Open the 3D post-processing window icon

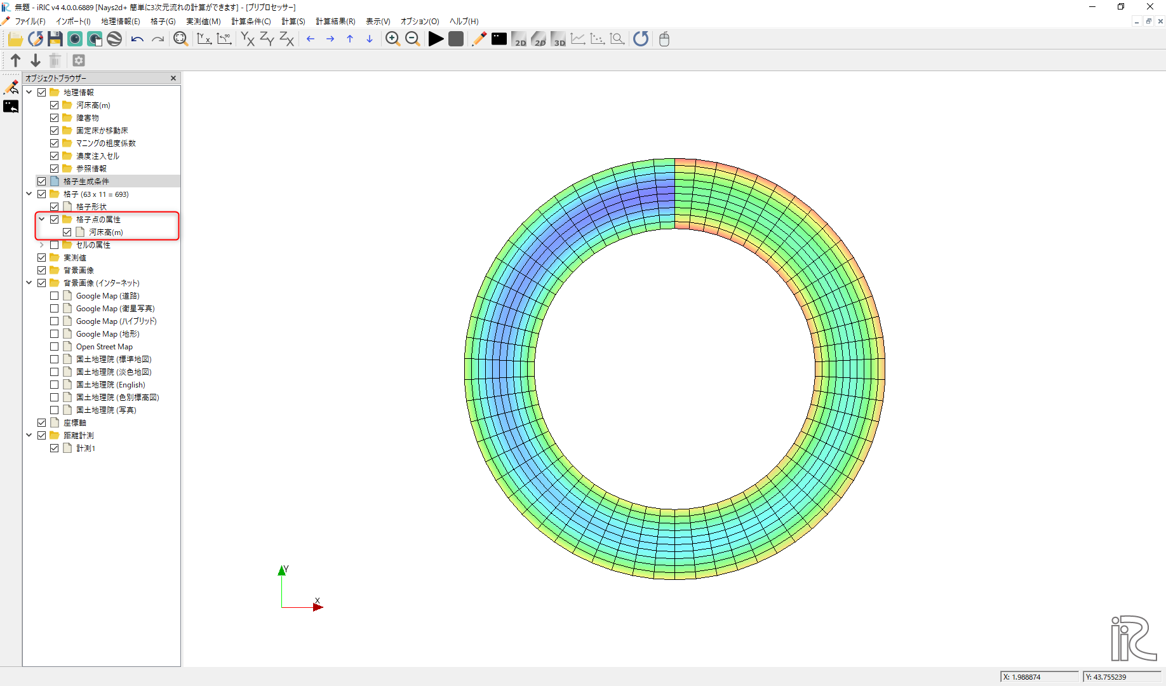tap(558, 39)
